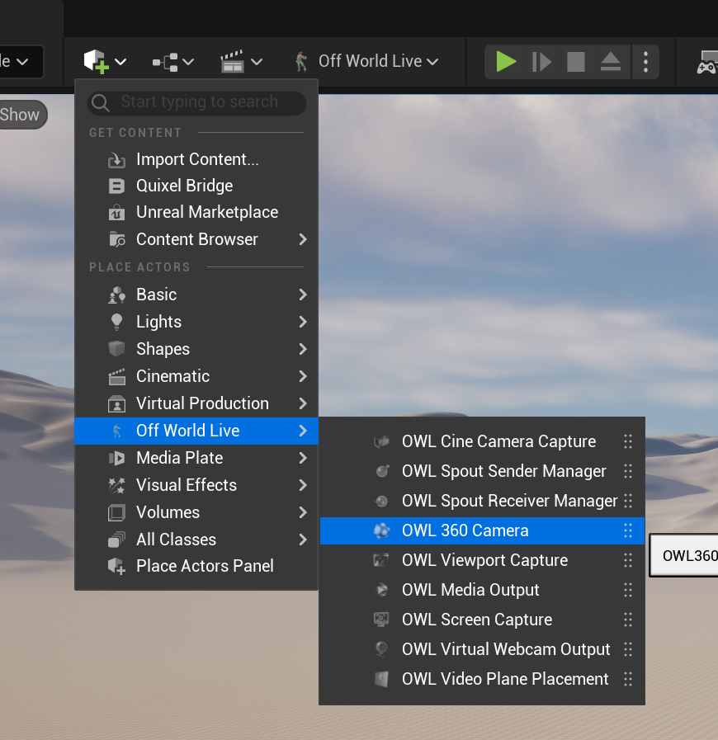Image resolution: width=718 pixels, height=740 pixels.
Task: Click the gamepad Platforms icon
Action: 707,63
